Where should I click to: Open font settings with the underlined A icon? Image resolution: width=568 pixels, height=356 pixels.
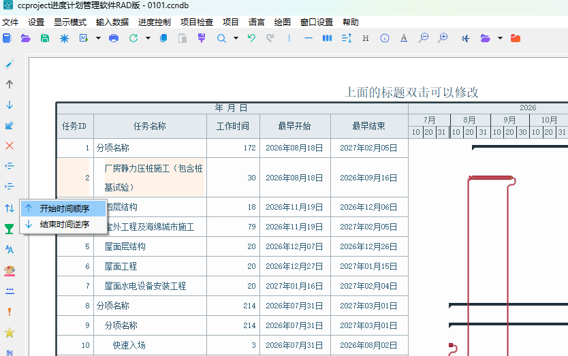pos(404,38)
